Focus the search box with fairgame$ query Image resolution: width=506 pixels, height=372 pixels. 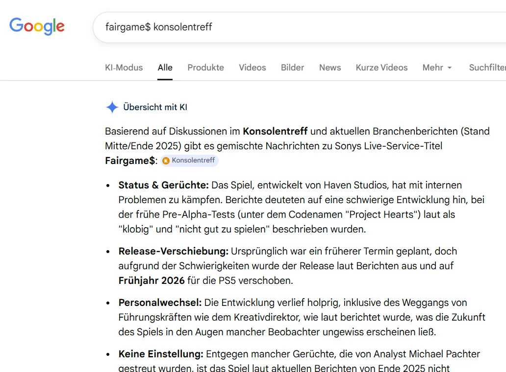pyautogui.click(x=299, y=27)
